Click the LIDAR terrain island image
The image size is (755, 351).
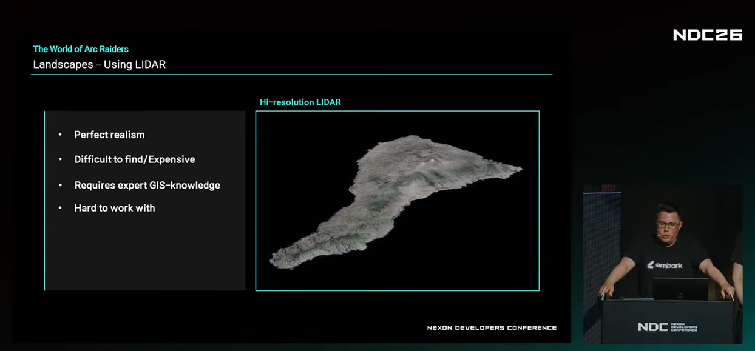tap(396, 200)
